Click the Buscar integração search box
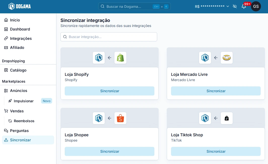Viewport: 268px width, 164px height. 109,37
